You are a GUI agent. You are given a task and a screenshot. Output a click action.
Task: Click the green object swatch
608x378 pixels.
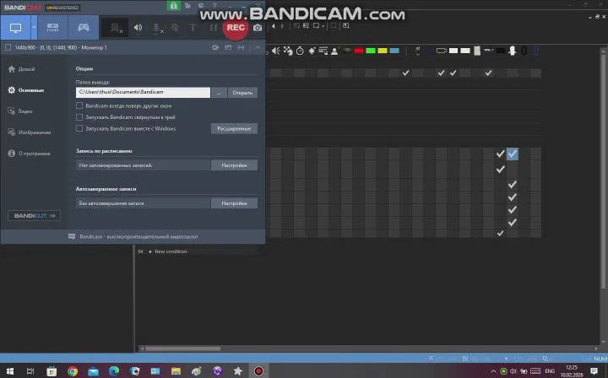click(x=371, y=51)
